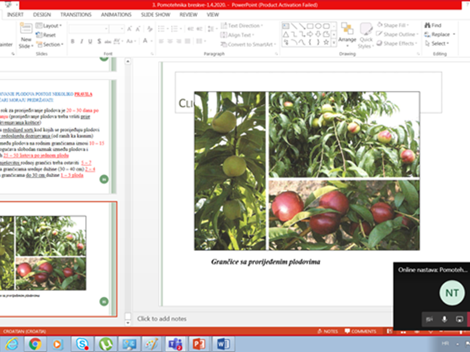470x352 pixels.
Task: Click the 'Click to add notes' field
Action: click(x=162, y=319)
